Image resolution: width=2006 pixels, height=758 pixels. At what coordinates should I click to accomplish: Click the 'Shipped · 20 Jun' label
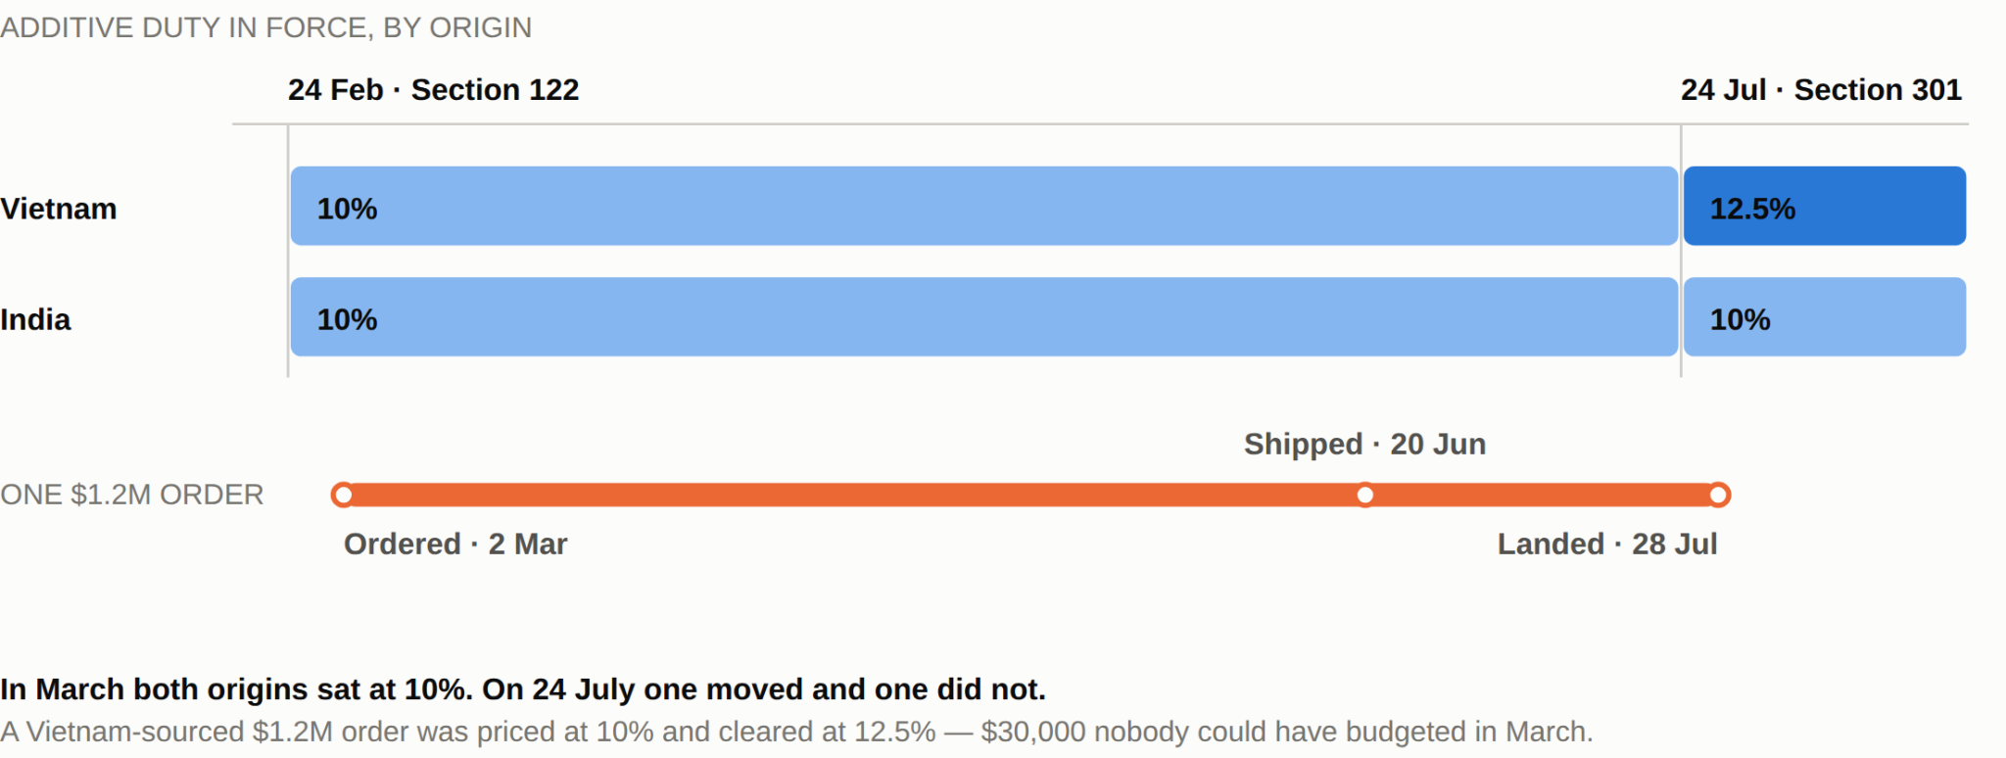1364,444
